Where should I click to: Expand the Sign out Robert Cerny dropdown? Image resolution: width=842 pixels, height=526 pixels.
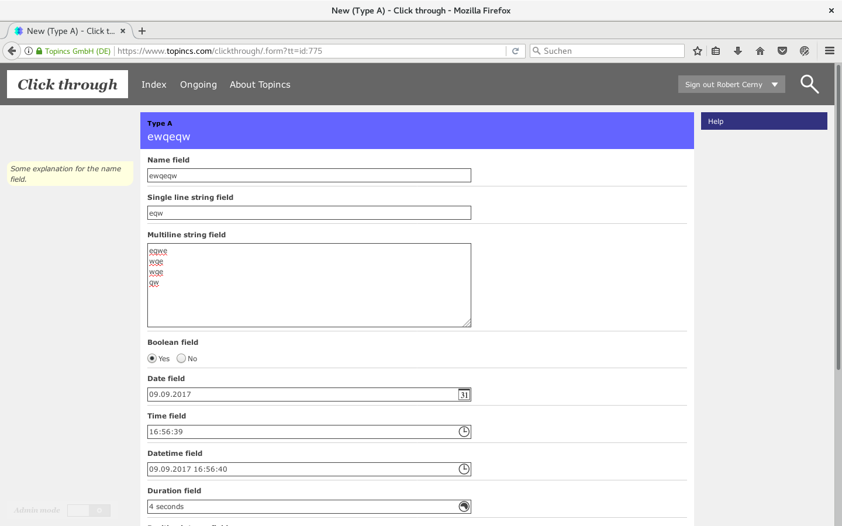click(775, 84)
